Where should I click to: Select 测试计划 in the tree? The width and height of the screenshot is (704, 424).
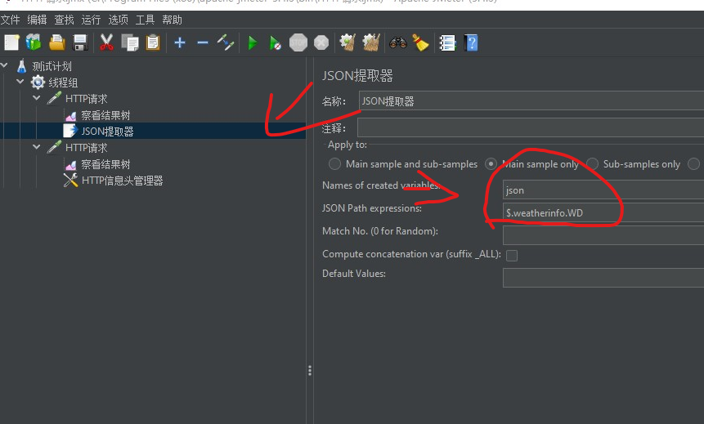(x=52, y=66)
